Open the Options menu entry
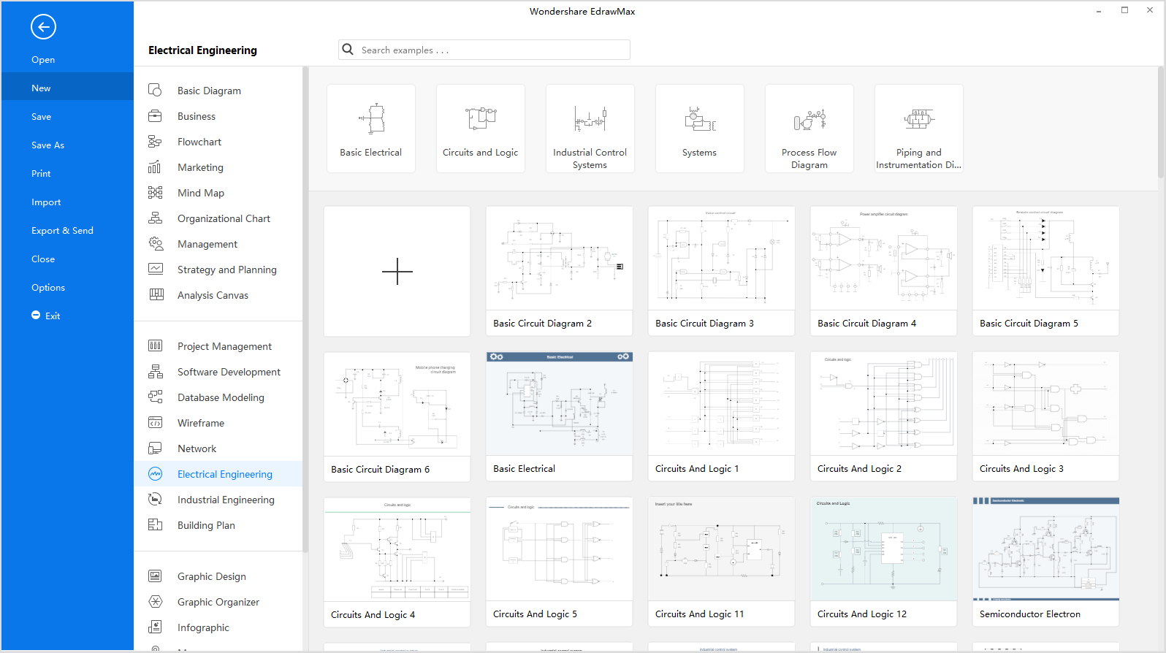The height and width of the screenshot is (653, 1166). (x=48, y=288)
